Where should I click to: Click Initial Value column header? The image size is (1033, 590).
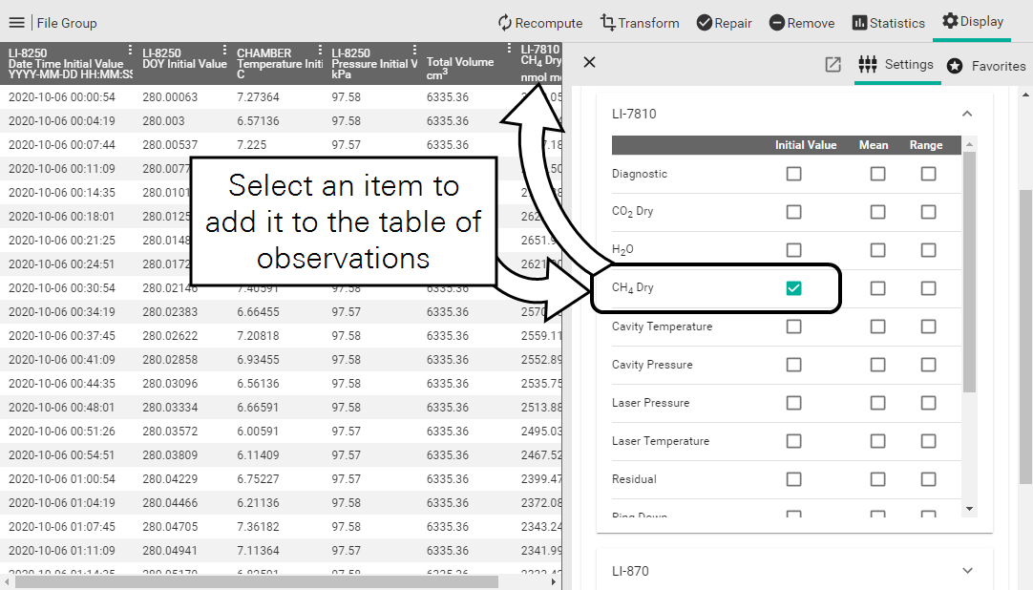(806, 145)
